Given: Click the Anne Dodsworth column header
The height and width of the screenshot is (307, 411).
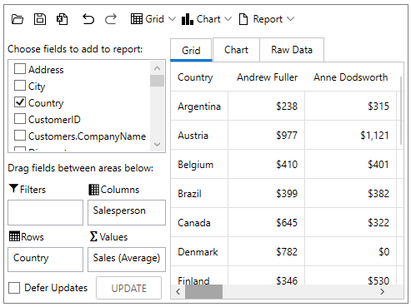Looking at the screenshot, I should coord(350,77).
